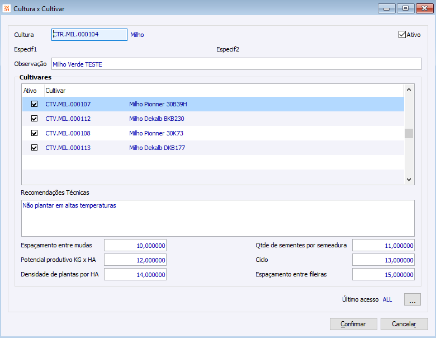Click the ellipsis button beside Último acesso

pos(413,299)
